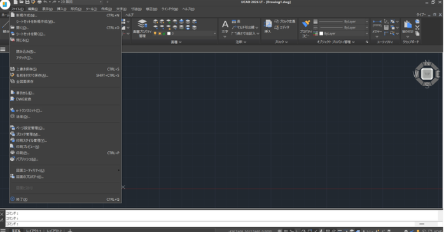Select 送信 (Send) menu entry

[66, 116]
